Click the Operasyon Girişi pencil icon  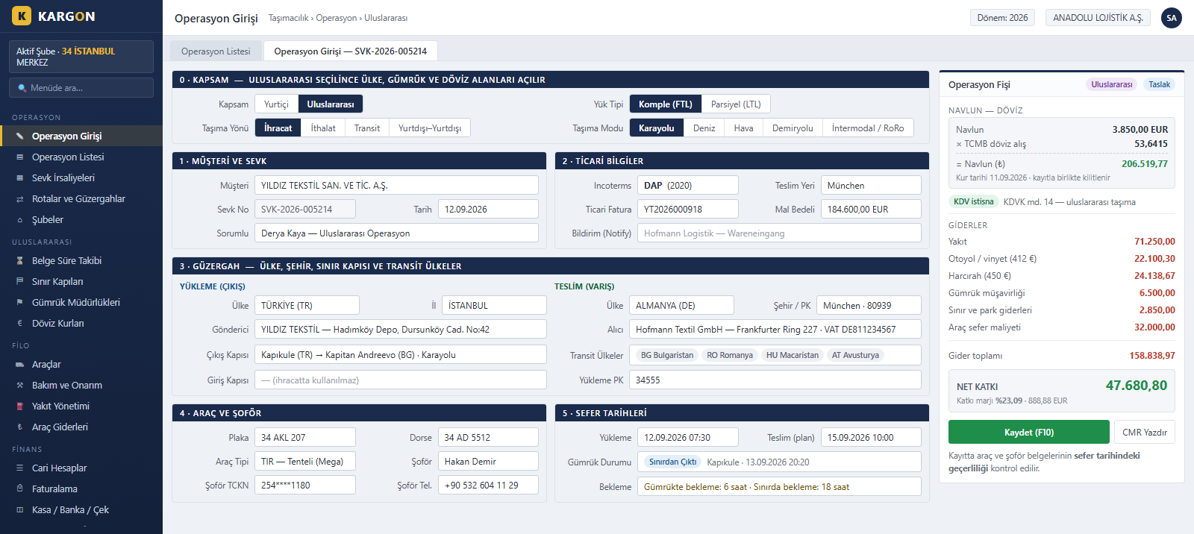click(x=20, y=136)
